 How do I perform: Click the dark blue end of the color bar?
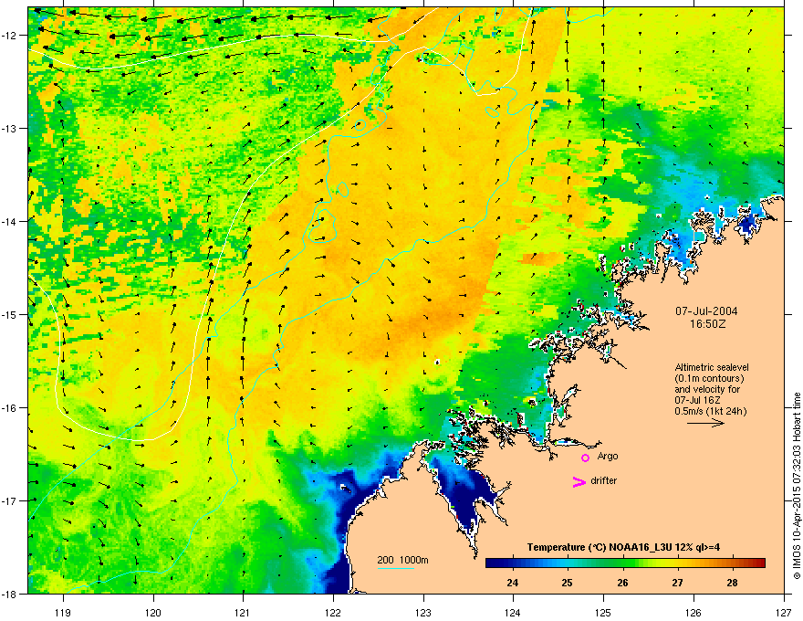pos(490,563)
